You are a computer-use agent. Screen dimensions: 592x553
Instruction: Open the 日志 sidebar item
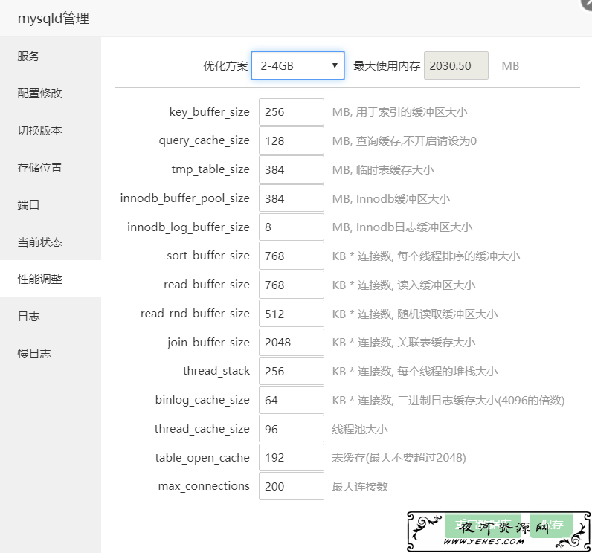pyautogui.click(x=51, y=316)
